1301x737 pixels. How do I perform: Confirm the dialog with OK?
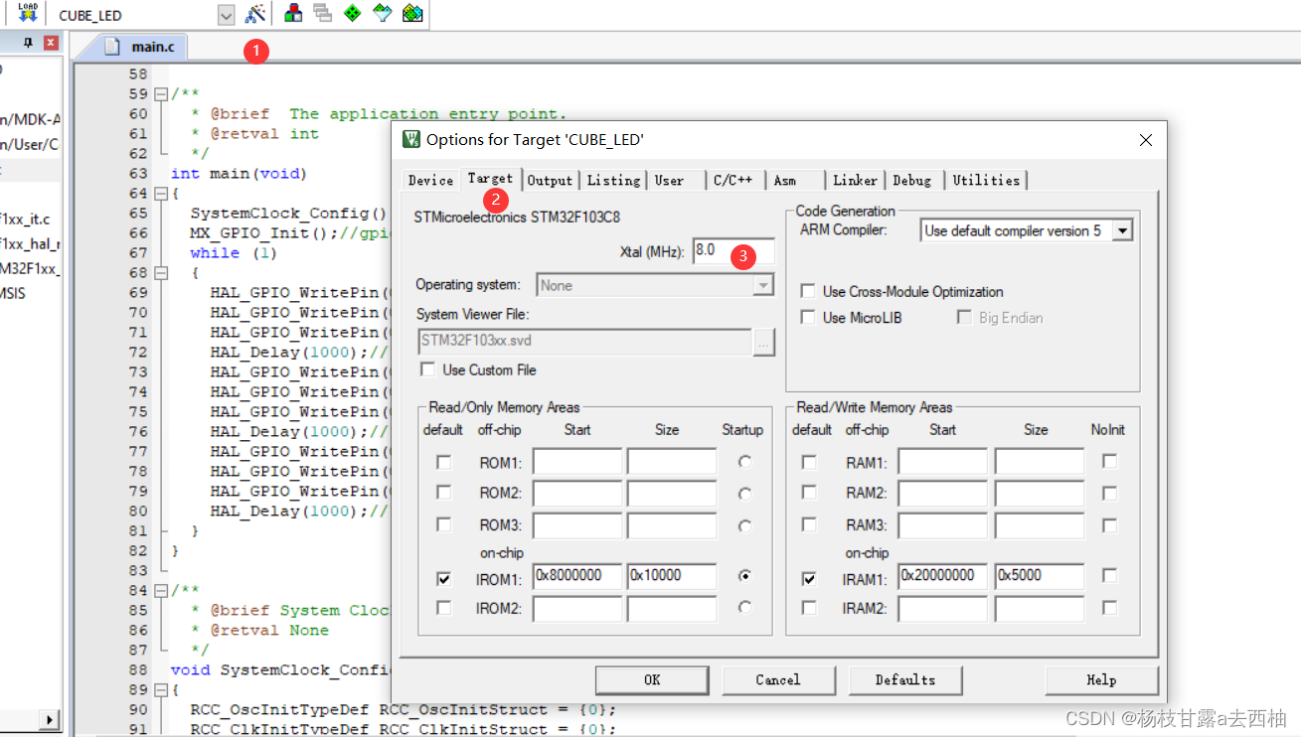coord(652,680)
